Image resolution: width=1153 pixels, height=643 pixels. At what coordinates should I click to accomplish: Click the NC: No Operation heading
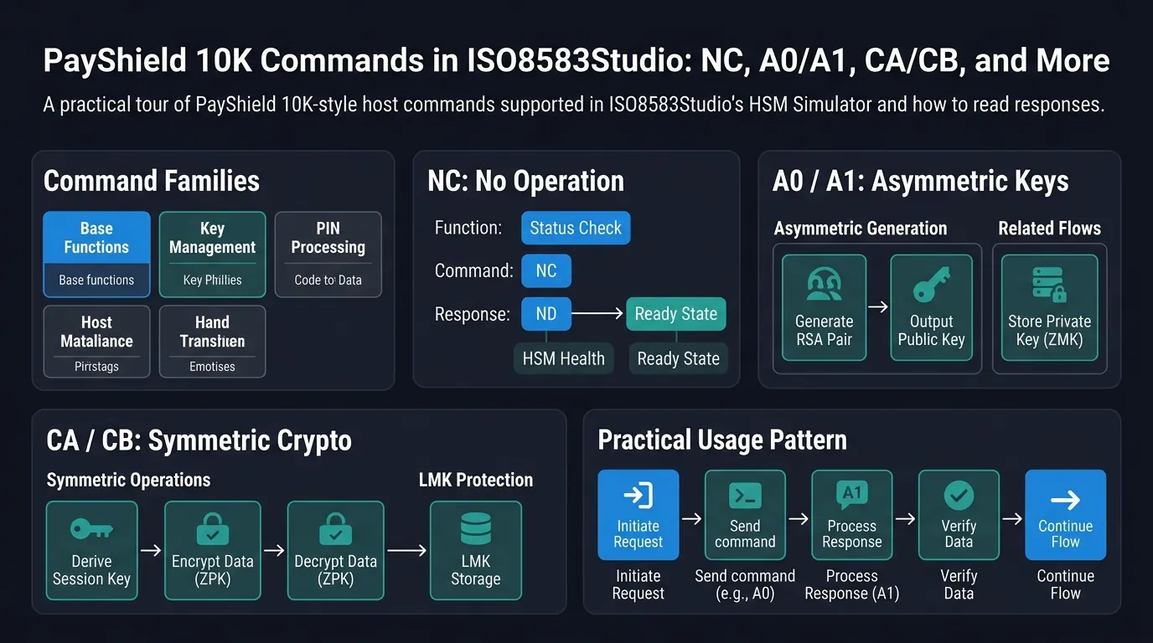[525, 181]
